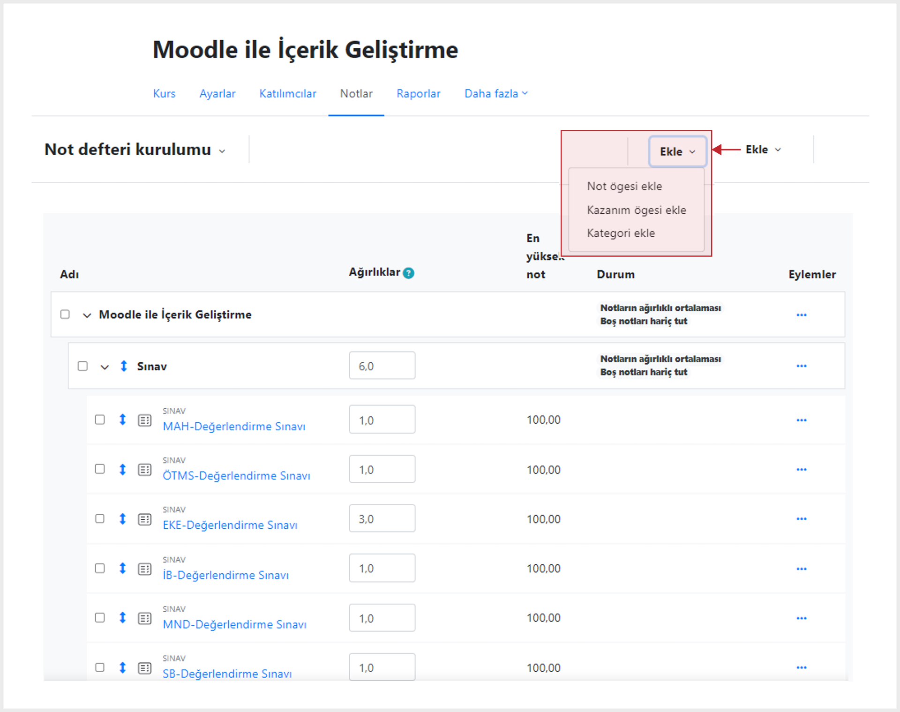Open the MND-Değerlendirme Sınavı link
The width and height of the screenshot is (900, 712).
235,625
